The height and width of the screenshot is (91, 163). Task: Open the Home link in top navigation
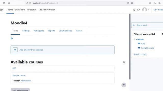[x=10, y=10]
